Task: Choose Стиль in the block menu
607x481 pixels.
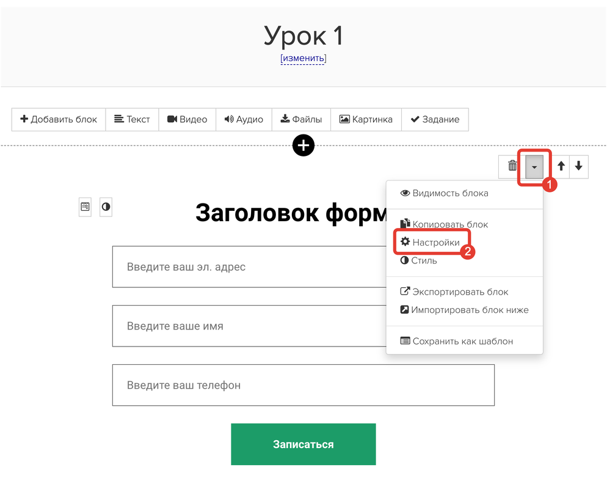Action: click(418, 260)
